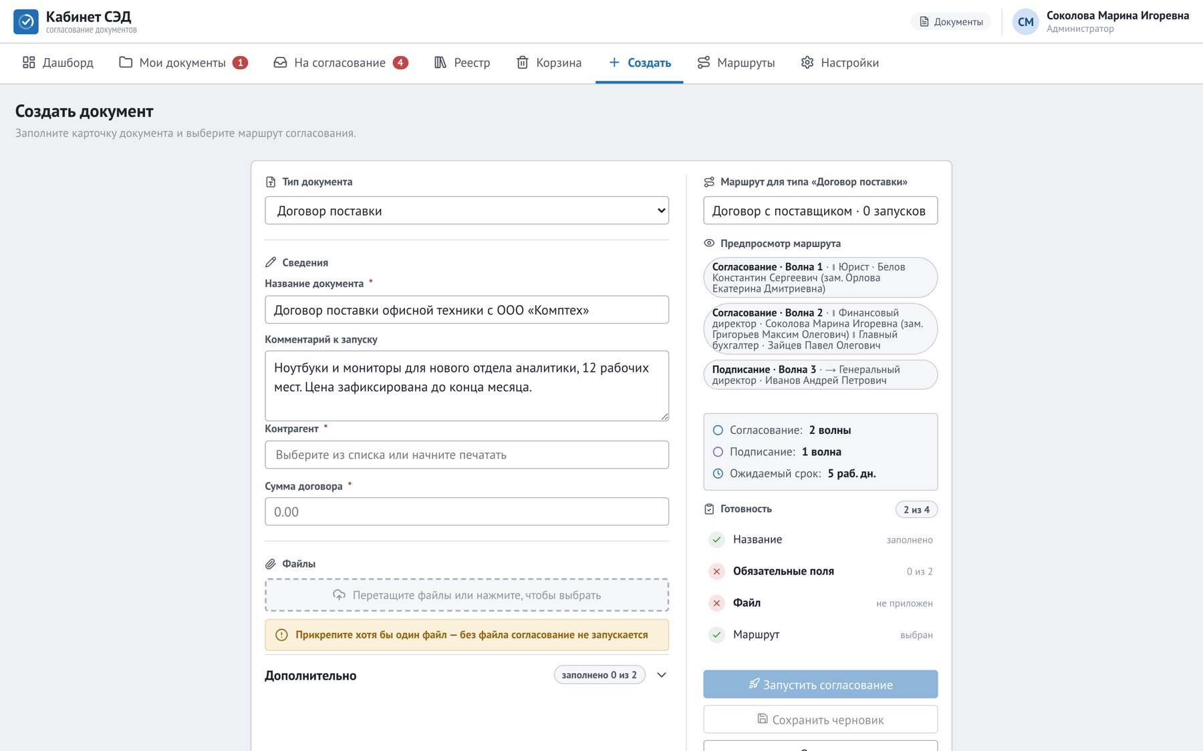
Task: Open the Реестр tab
Action: [462, 63]
